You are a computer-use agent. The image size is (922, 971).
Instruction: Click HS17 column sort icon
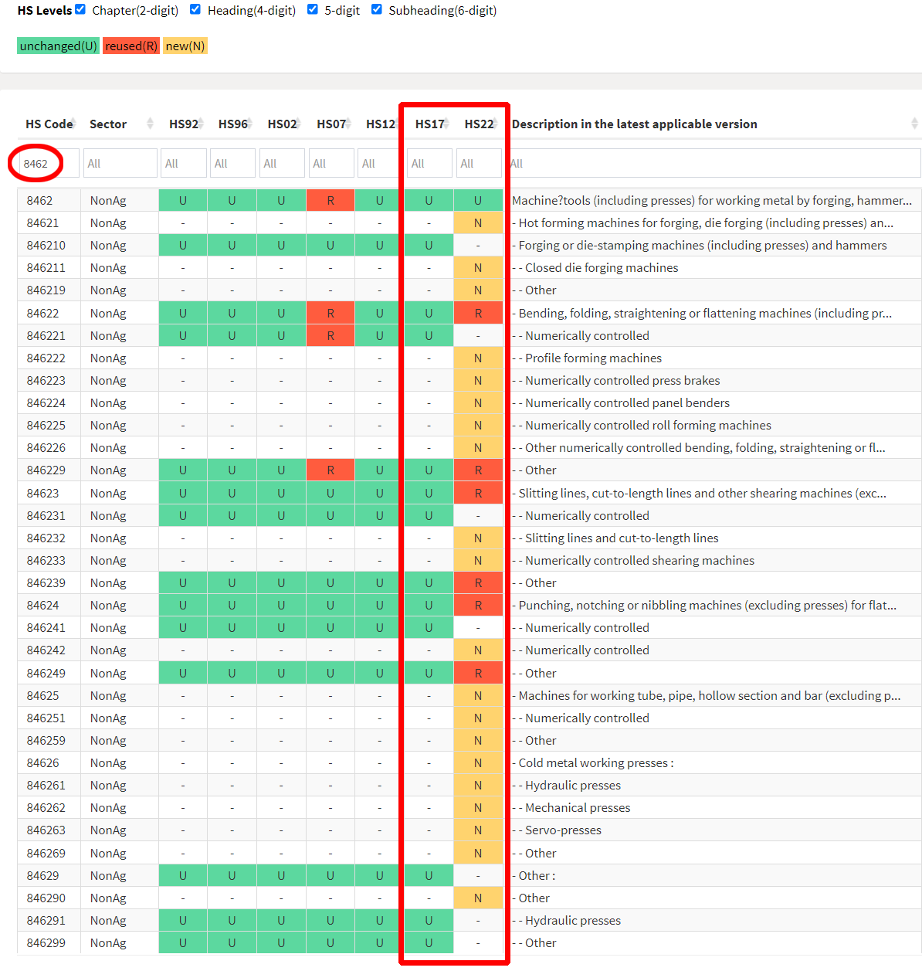[446, 124]
